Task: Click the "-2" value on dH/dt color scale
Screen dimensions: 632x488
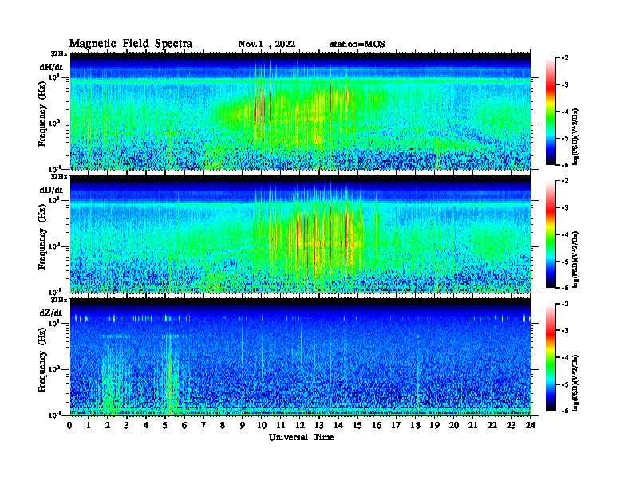Action: pos(565,58)
